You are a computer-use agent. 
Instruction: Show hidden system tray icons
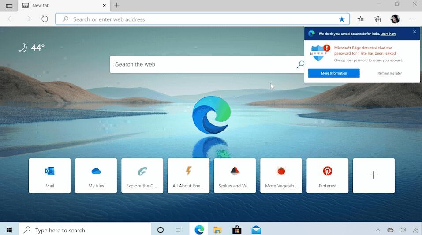pyautogui.click(x=378, y=230)
